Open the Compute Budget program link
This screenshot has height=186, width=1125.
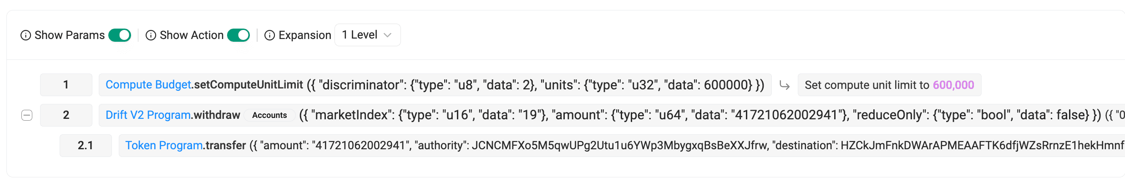[x=148, y=85]
